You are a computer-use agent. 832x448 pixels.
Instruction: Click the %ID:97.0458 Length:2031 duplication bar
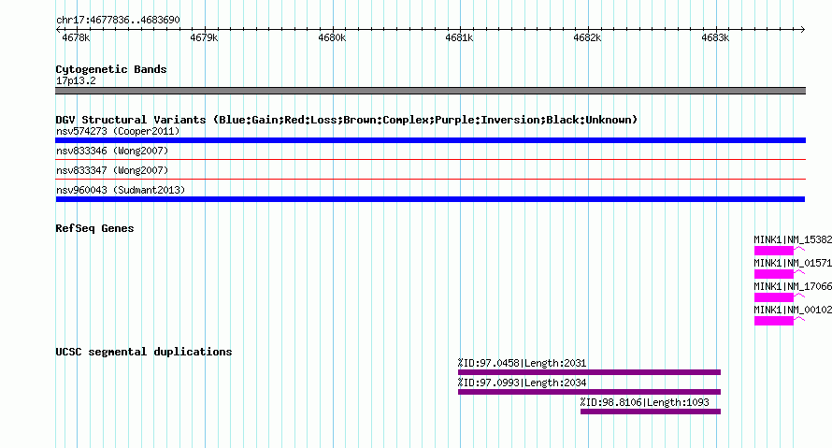[590, 372]
